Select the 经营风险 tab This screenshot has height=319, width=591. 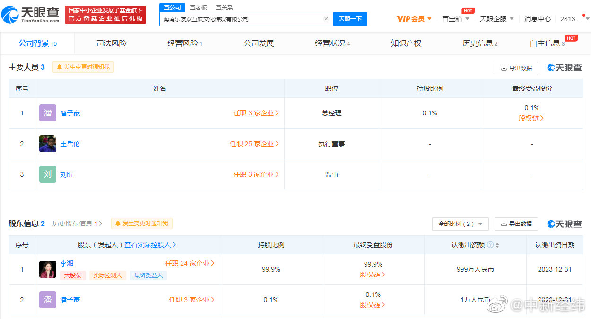click(x=185, y=43)
